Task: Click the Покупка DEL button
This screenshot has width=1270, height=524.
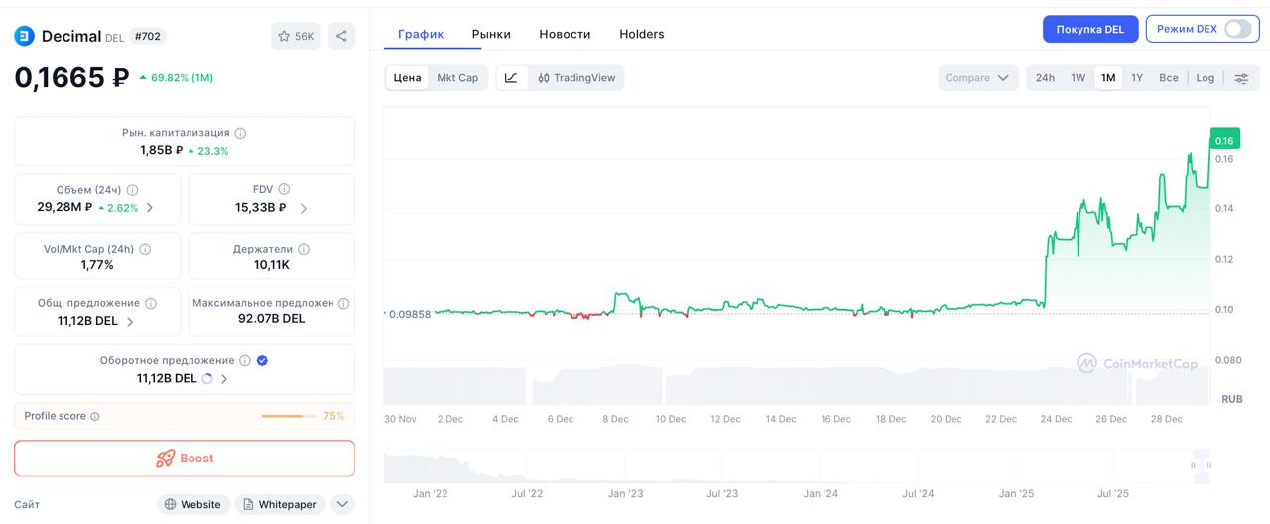Action: click(x=1089, y=29)
